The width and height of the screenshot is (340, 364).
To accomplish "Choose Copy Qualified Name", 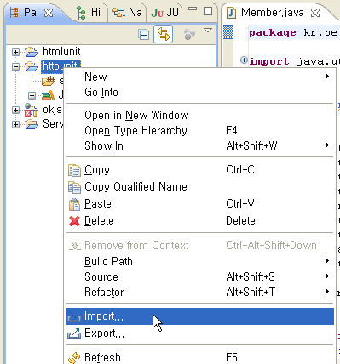I will pyautogui.click(x=199, y=187).
